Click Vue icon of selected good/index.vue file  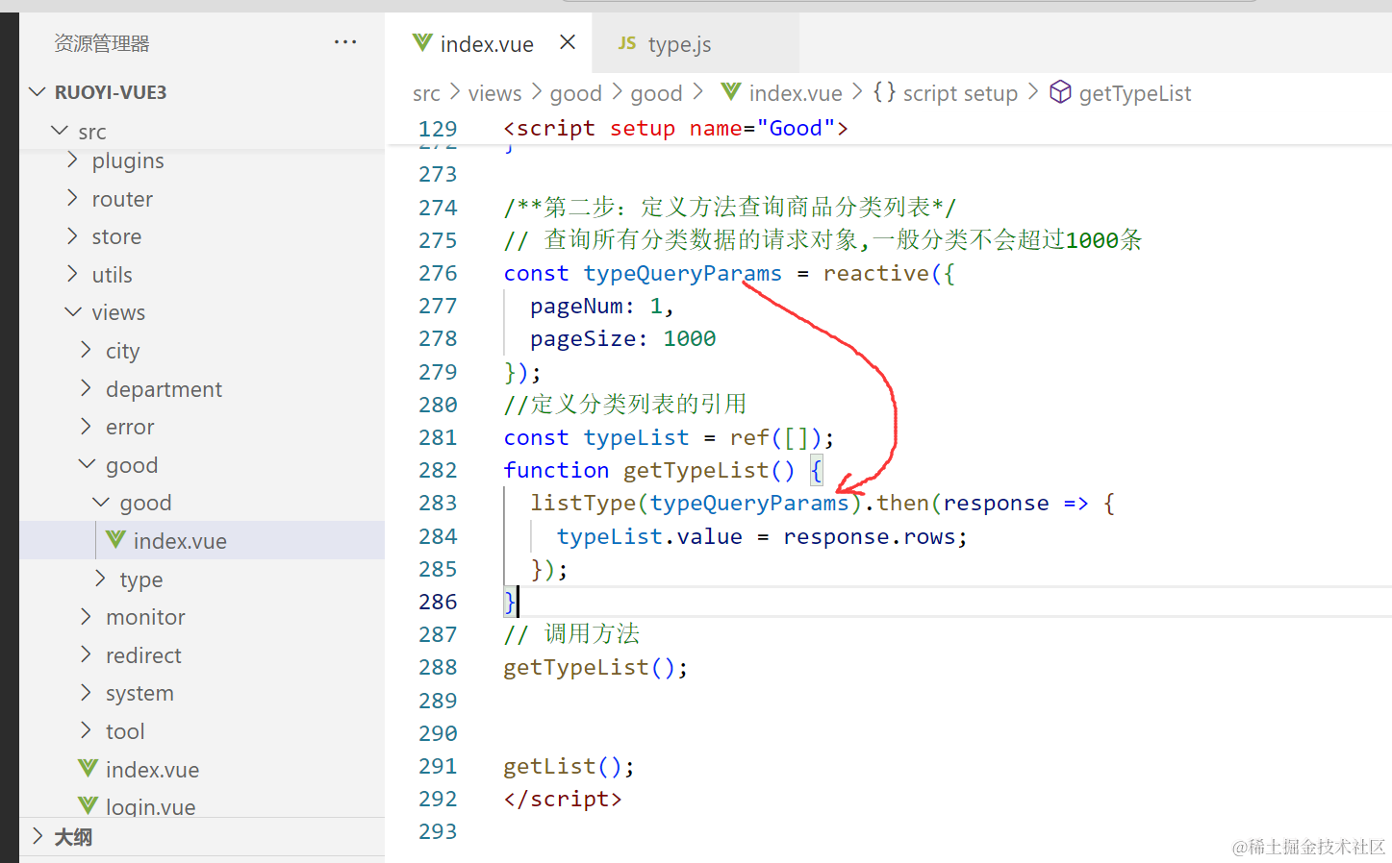[116, 540]
